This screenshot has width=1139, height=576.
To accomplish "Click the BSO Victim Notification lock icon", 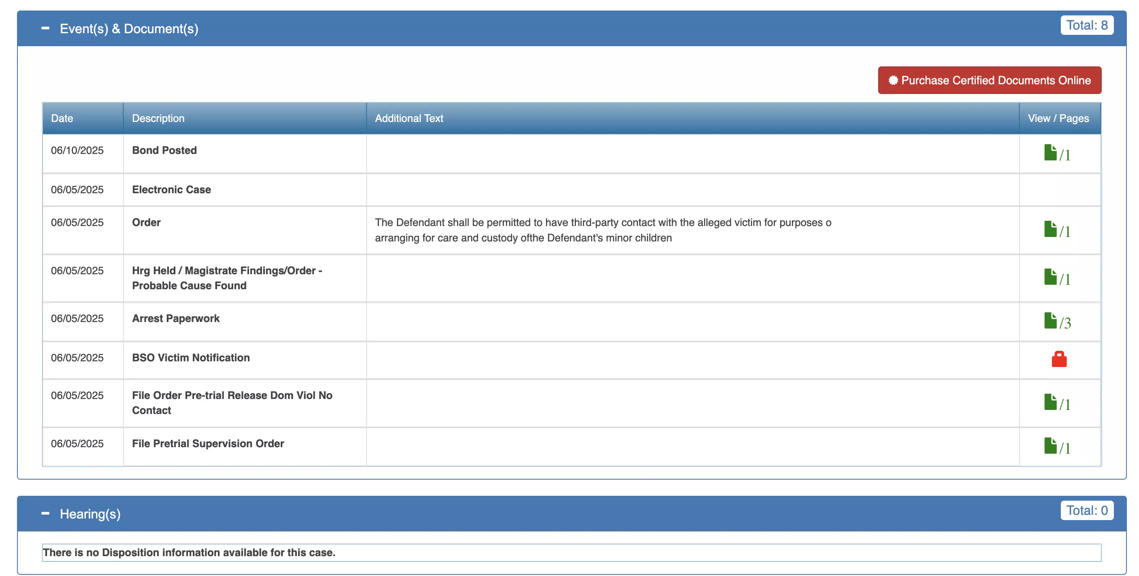I will (1059, 359).
